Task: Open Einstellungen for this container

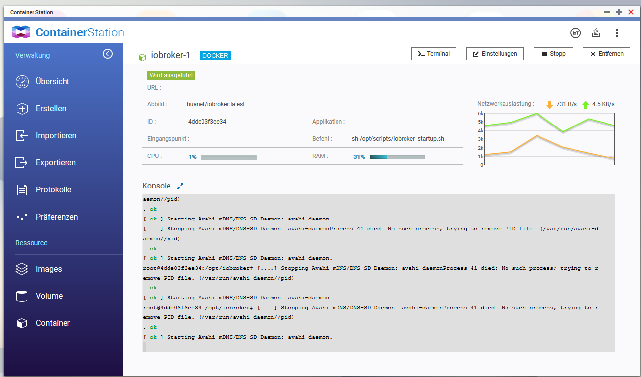Action: pos(495,54)
